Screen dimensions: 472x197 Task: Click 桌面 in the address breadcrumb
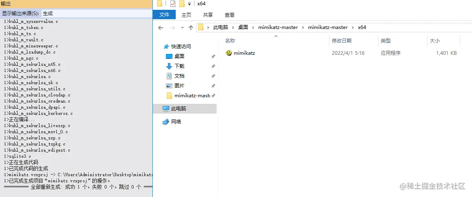point(243,27)
